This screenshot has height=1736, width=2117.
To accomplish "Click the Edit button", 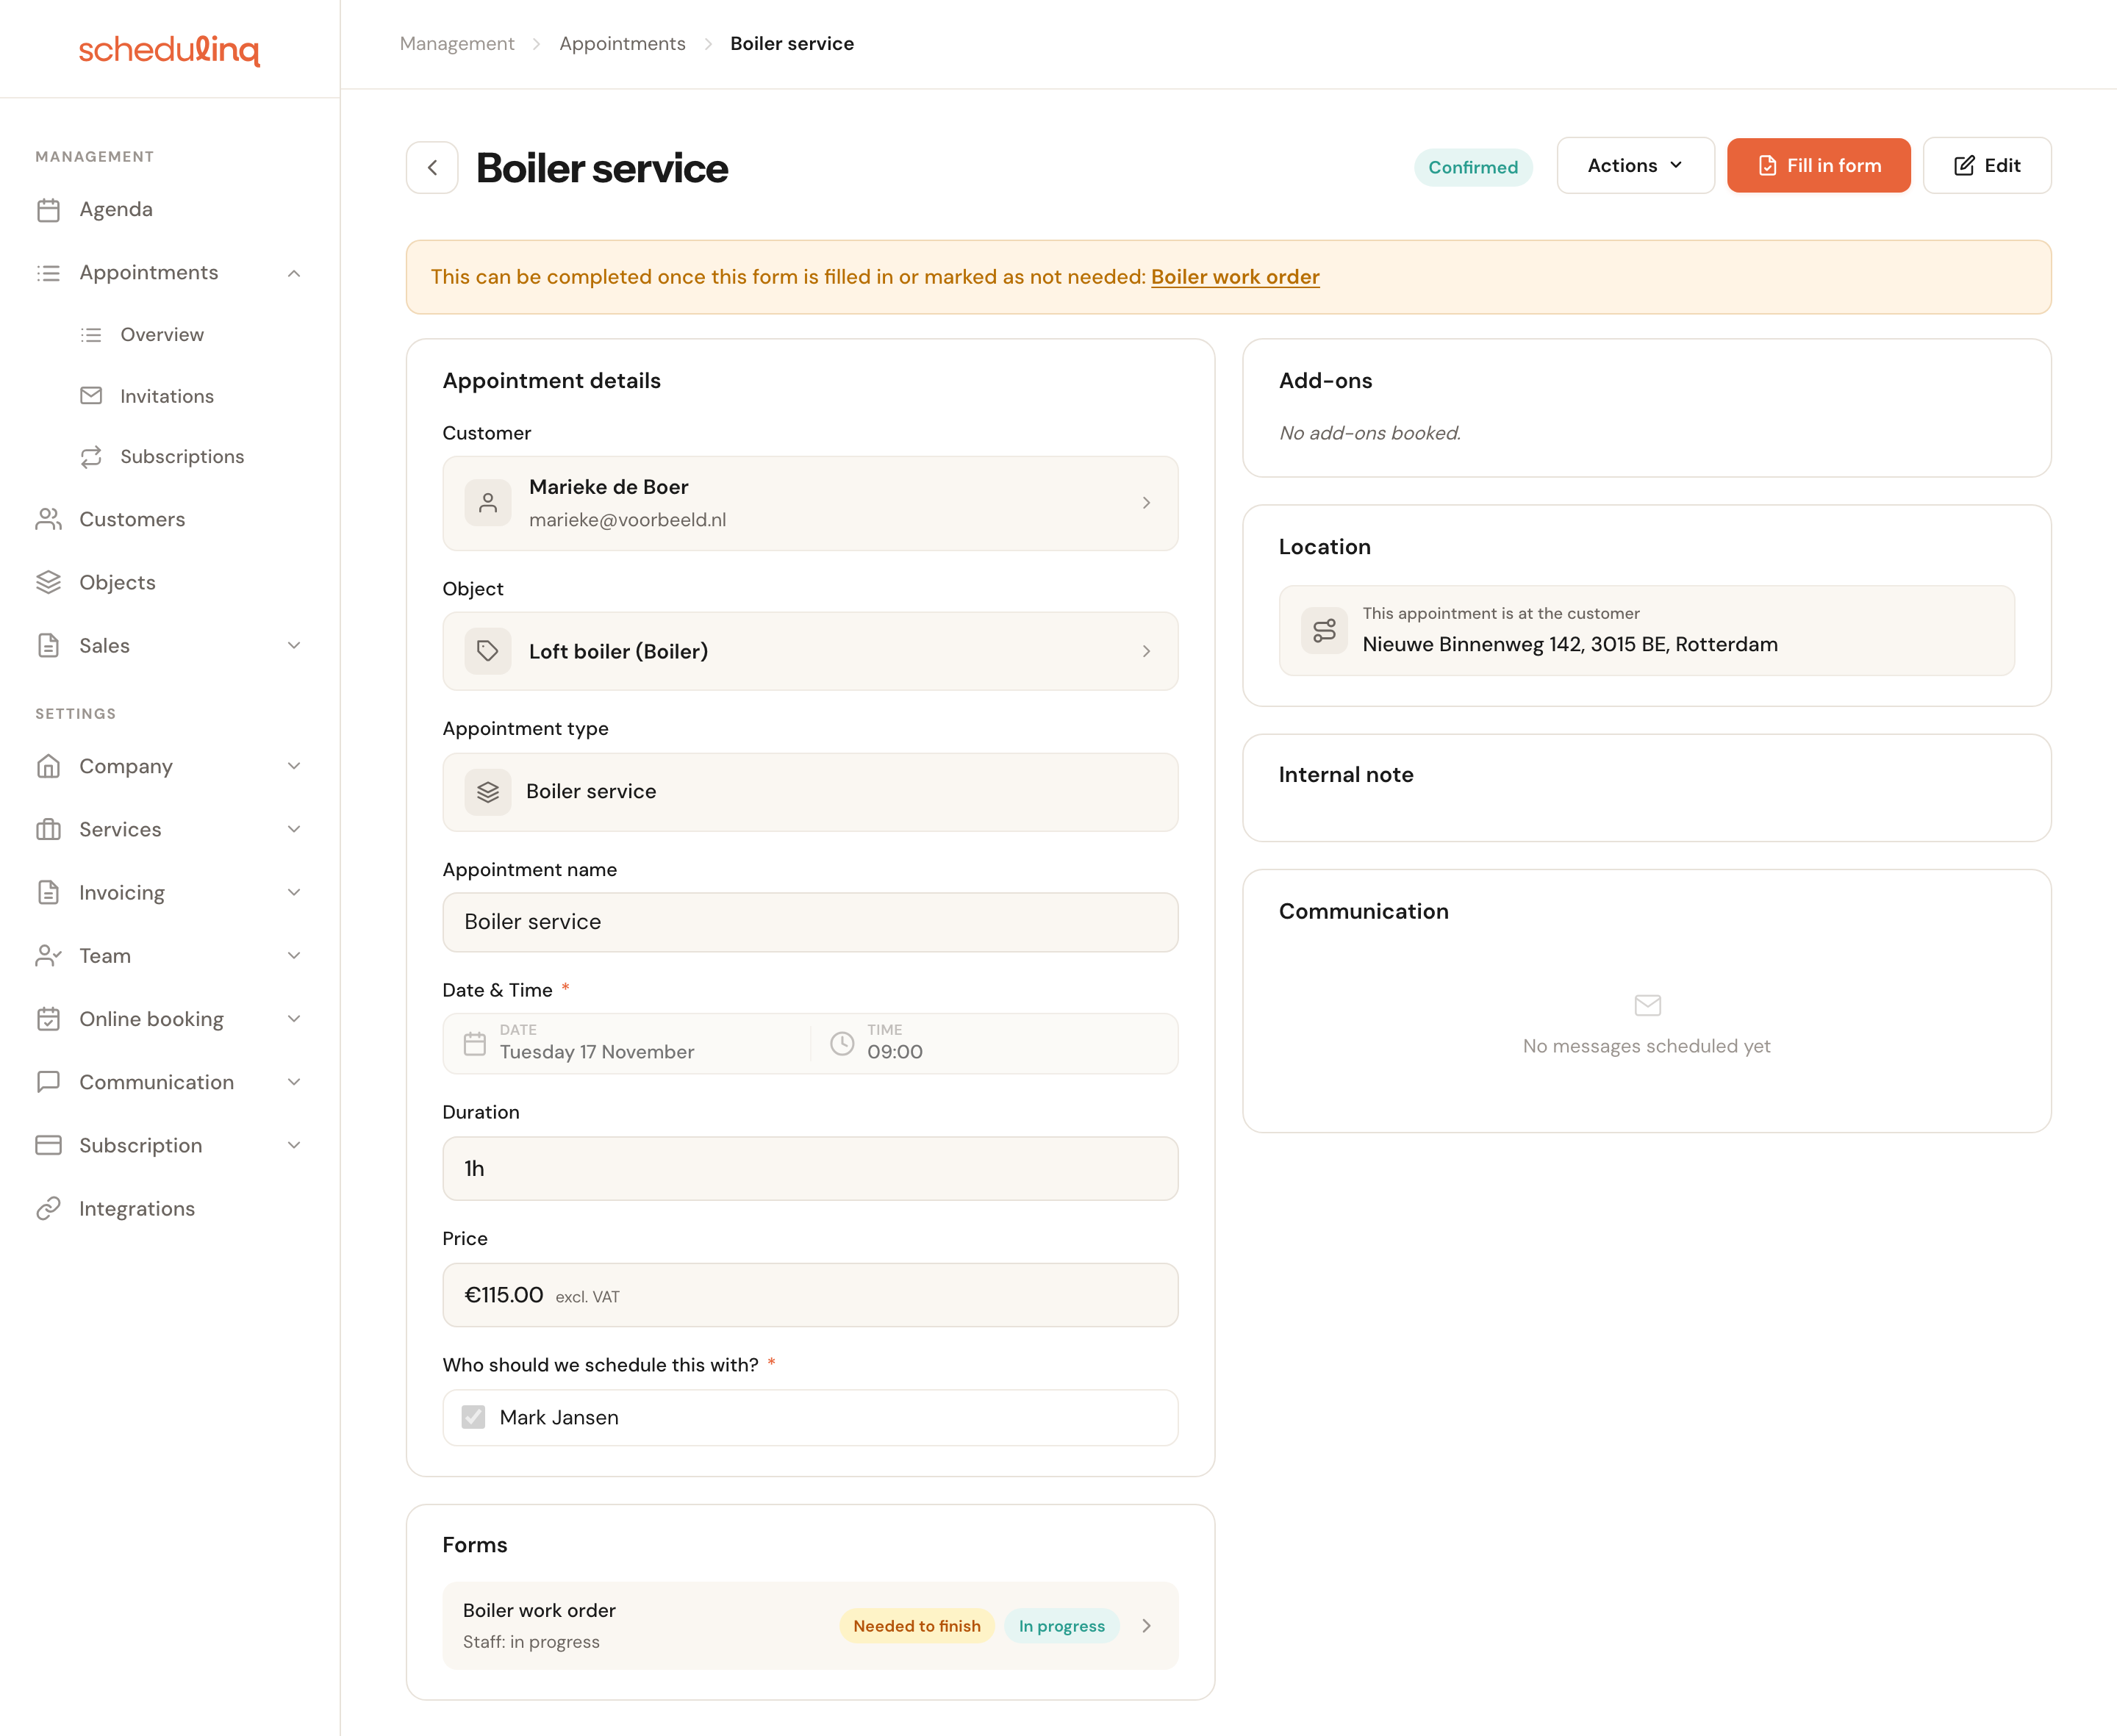I will pos(1987,166).
